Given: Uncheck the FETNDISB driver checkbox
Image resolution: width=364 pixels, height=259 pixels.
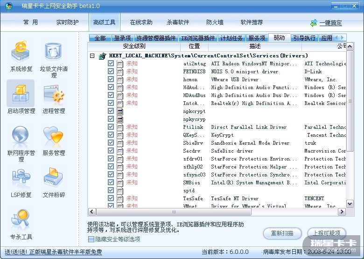Looking at the screenshot, I should (111, 71).
